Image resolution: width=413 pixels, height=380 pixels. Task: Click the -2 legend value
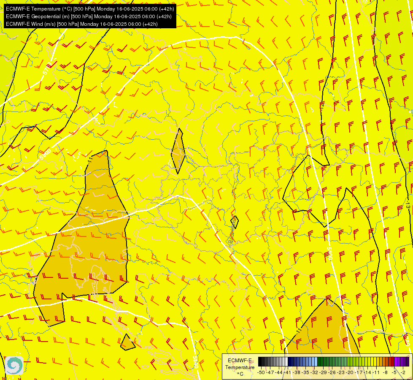coord(403,372)
